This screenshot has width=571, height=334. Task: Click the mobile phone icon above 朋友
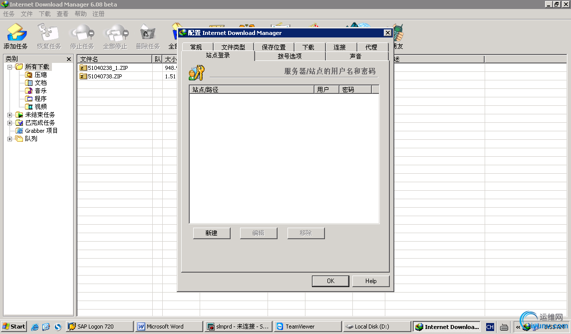click(398, 33)
